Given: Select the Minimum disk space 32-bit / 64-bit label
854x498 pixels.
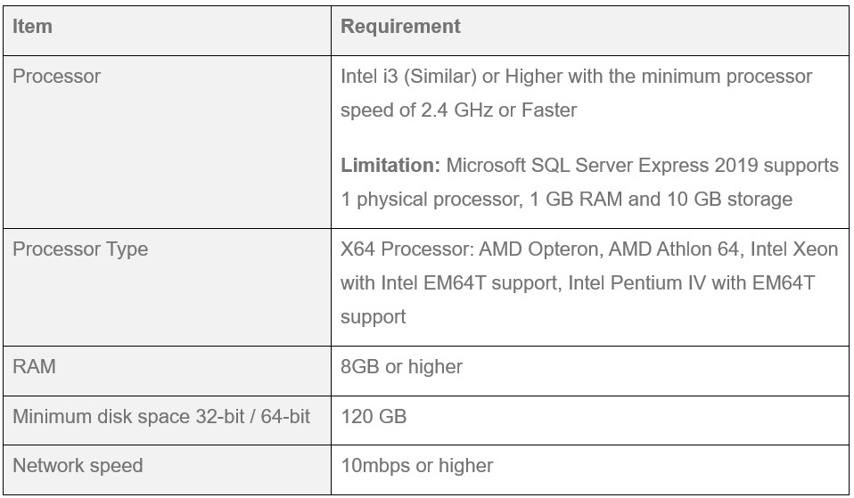Looking at the screenshot, I should click(x=161, y=416).
